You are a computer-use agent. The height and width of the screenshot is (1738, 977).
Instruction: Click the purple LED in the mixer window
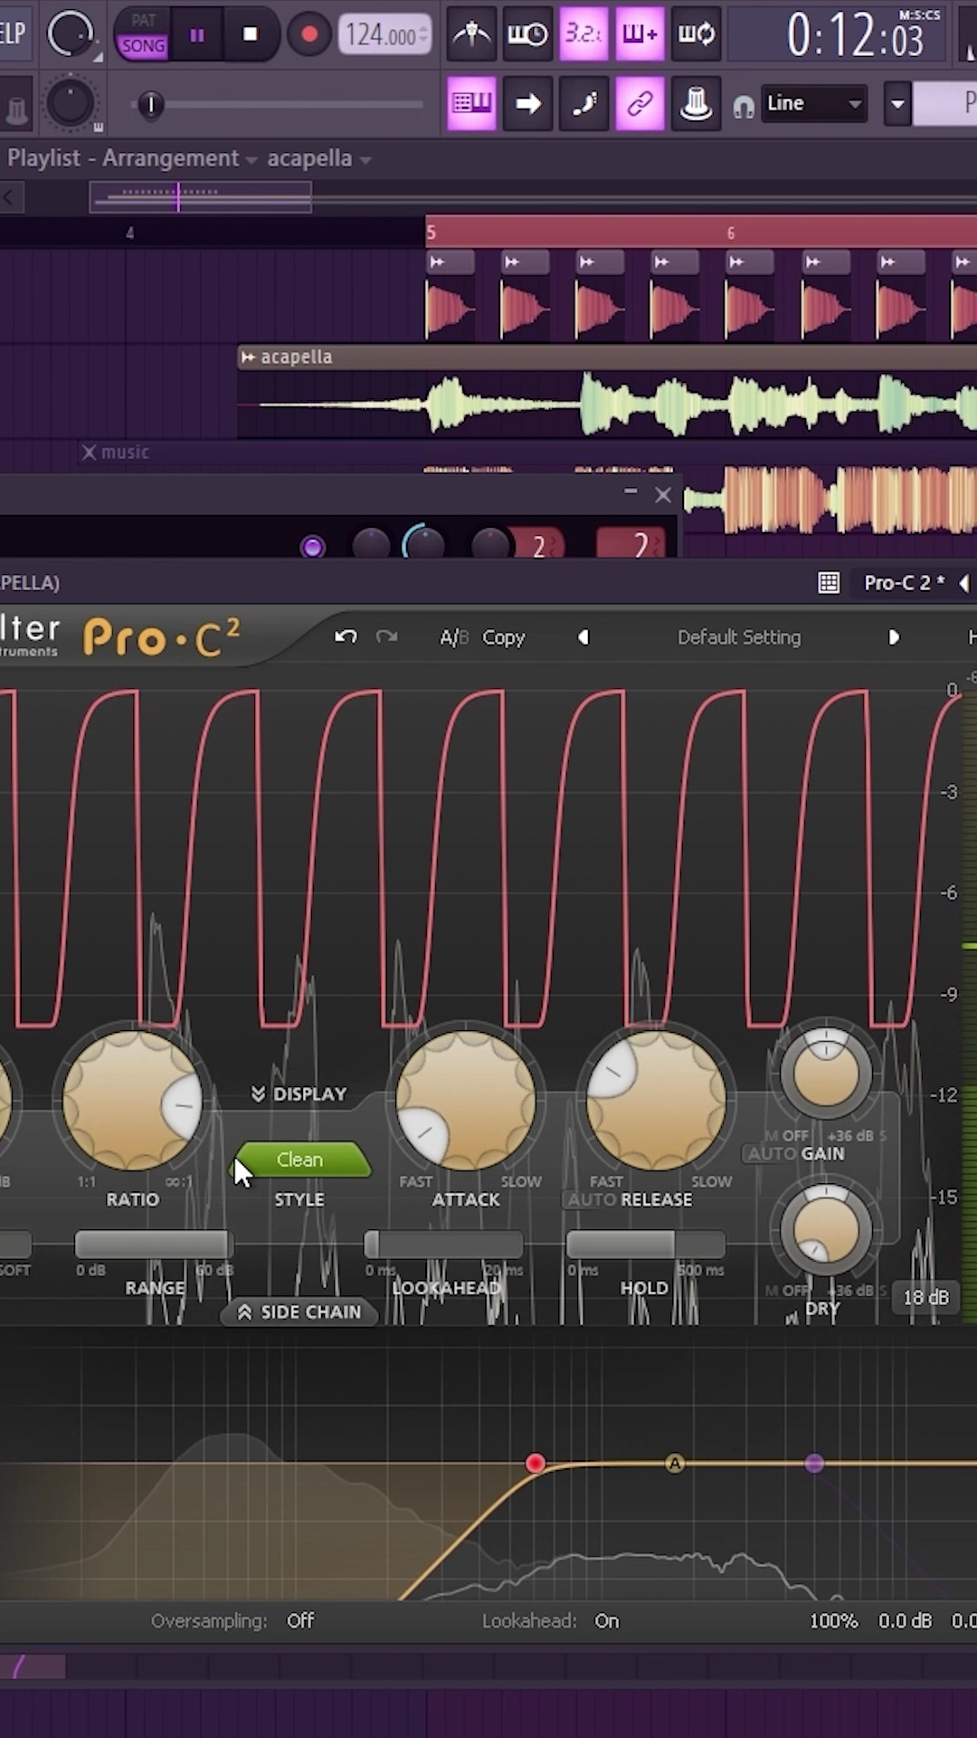point(312,547)
